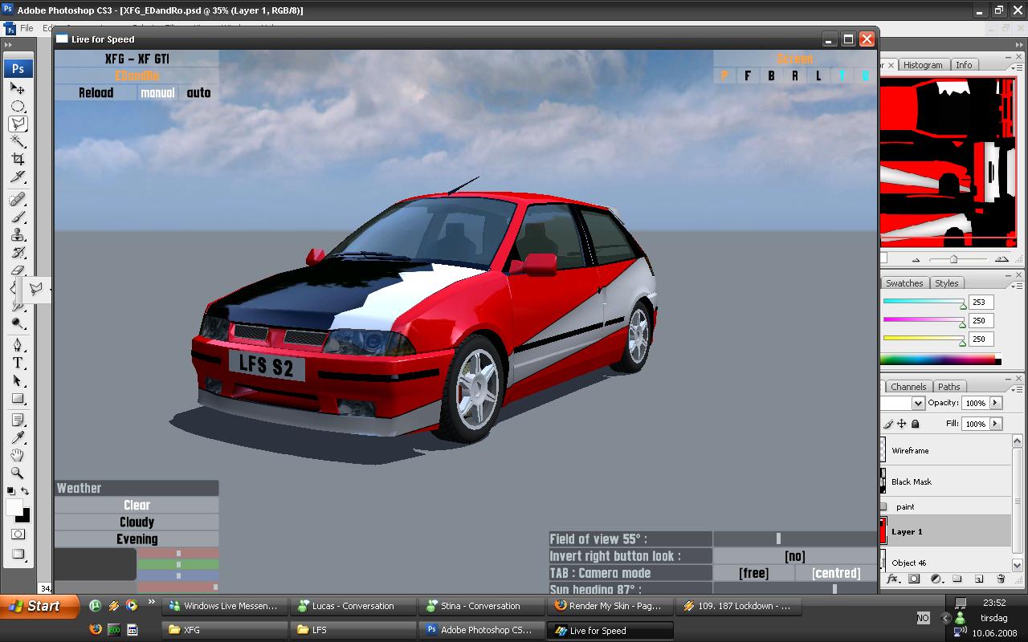Viewport: 1028px width, 642px height.
Task: Select the History Brush tool
Action: point(18,252)
